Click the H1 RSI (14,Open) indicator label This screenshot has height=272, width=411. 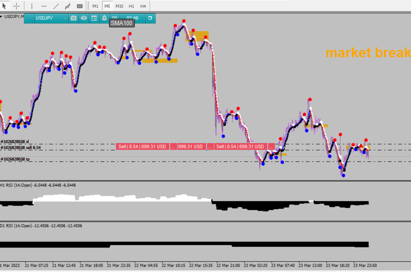pos(38,185)
